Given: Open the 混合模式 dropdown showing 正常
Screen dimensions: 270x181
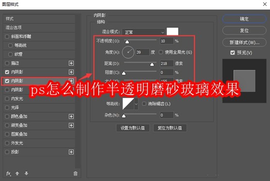Looking at the screenshot, I should click(x=143, y=33).
